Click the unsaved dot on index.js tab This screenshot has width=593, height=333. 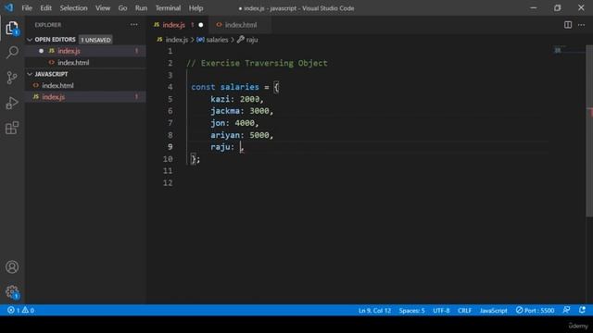tap(201, 25)
